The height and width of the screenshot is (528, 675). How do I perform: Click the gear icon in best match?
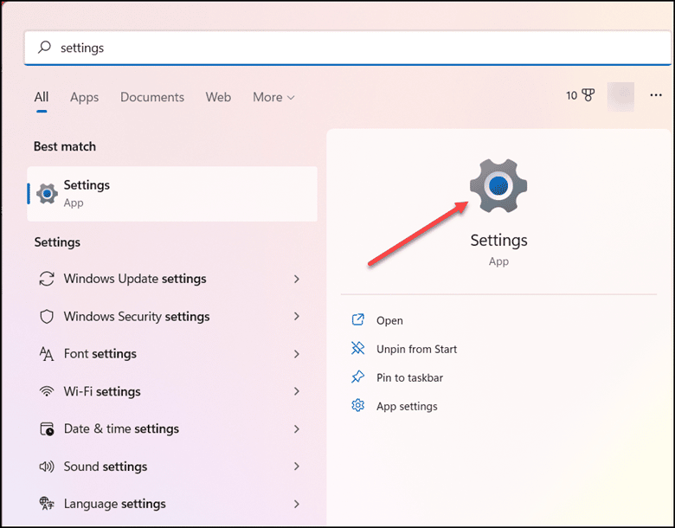point(47,194)
